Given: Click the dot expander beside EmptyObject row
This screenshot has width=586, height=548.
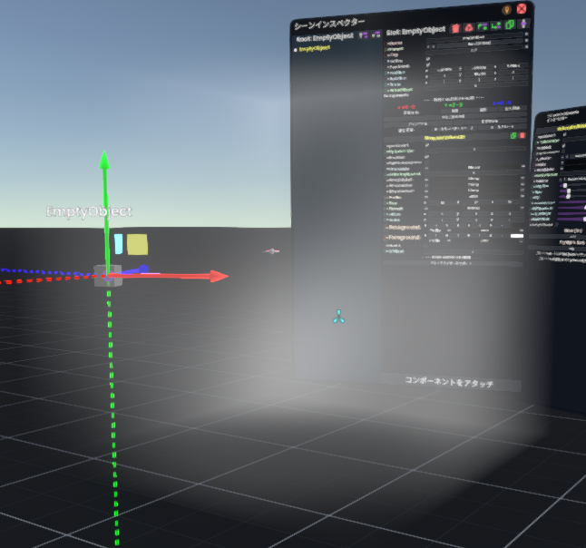Looking at the screenshot, I should [x=296, y=50].
